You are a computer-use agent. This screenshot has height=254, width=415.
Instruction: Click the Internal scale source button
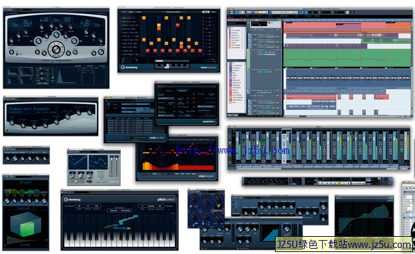pyautogui.click(x=114, y=210)
